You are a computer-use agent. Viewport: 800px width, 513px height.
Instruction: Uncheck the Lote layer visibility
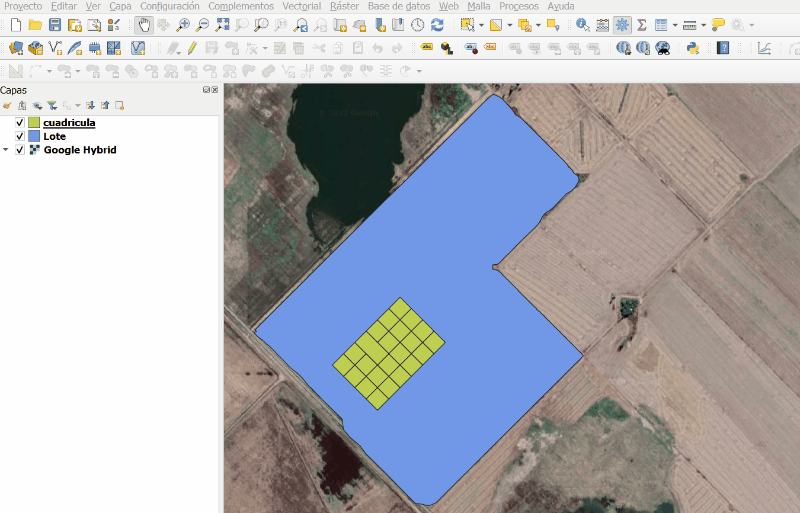point(20,136)
